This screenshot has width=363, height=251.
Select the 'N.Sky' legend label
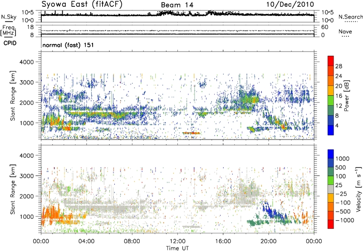coord(9,17)
